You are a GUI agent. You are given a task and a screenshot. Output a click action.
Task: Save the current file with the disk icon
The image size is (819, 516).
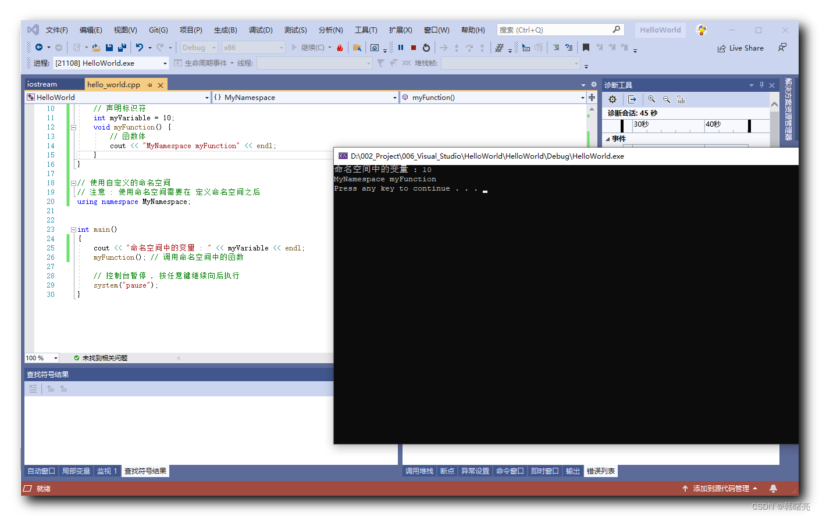pos(109,48)
